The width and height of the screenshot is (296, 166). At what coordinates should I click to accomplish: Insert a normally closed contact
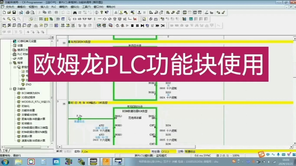(79, 19)
